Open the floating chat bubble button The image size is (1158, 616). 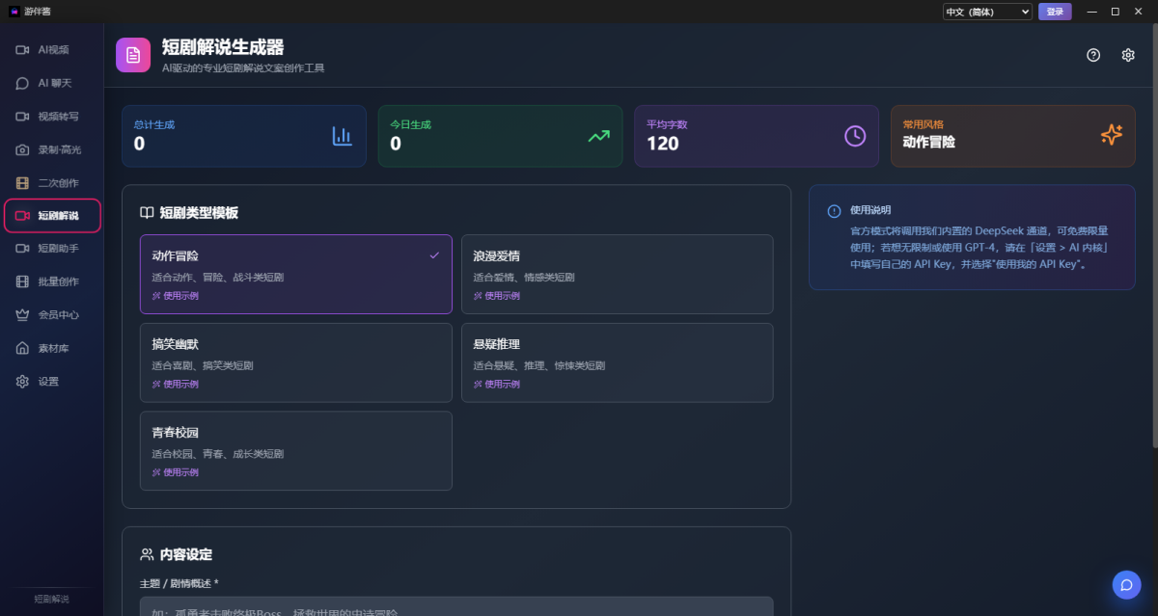tap(1126, 585)
